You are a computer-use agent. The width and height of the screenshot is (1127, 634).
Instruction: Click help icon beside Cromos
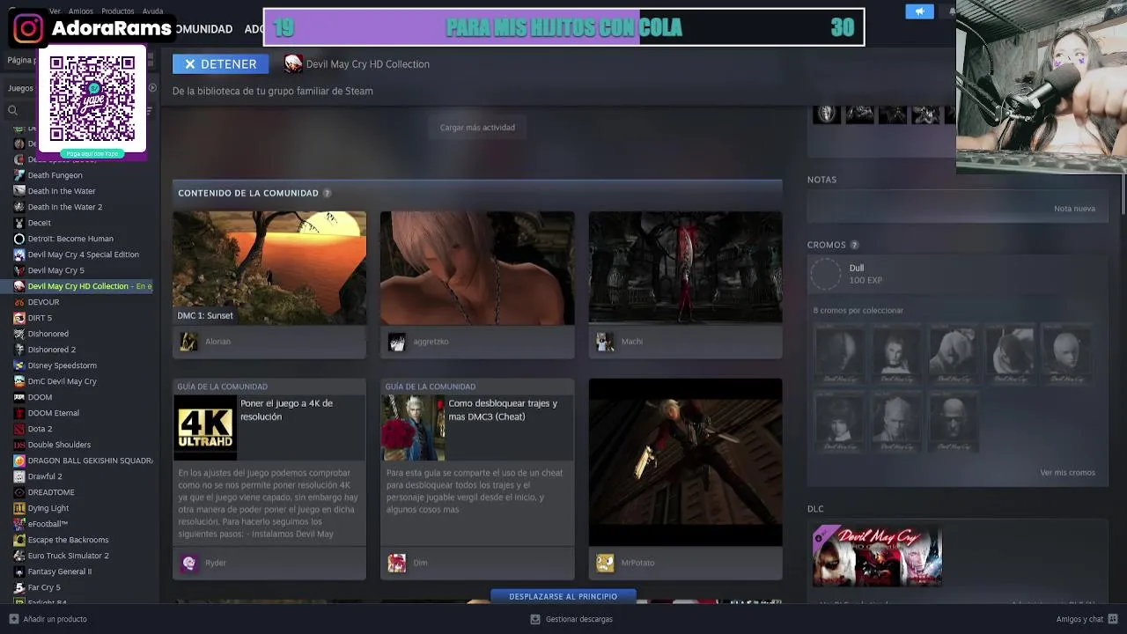[854, 245]
